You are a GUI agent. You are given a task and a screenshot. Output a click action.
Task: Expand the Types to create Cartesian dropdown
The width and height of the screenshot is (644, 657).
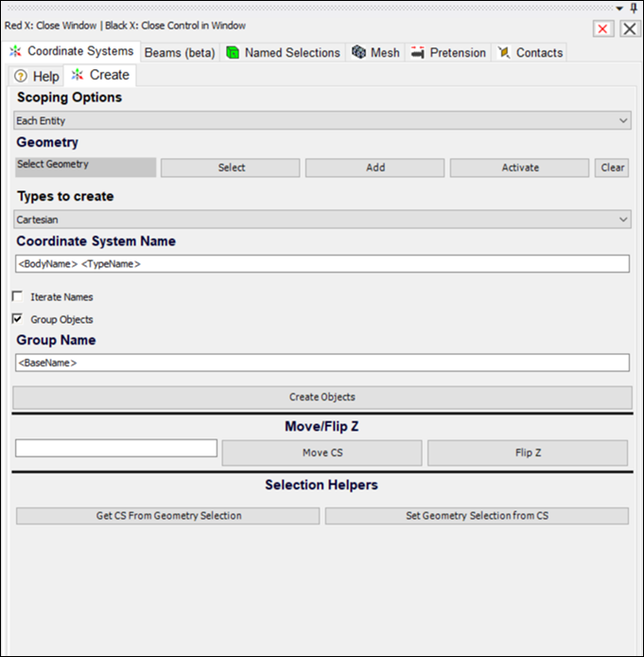322,220
